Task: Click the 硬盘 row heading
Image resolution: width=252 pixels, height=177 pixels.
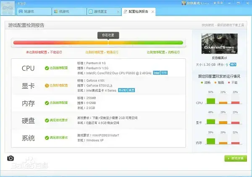Action: (28, 121)
